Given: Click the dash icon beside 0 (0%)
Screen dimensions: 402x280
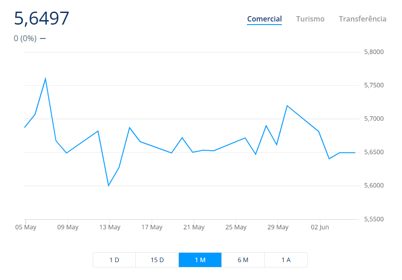Looking at the screenshot, I should click(x=43, y=38).
